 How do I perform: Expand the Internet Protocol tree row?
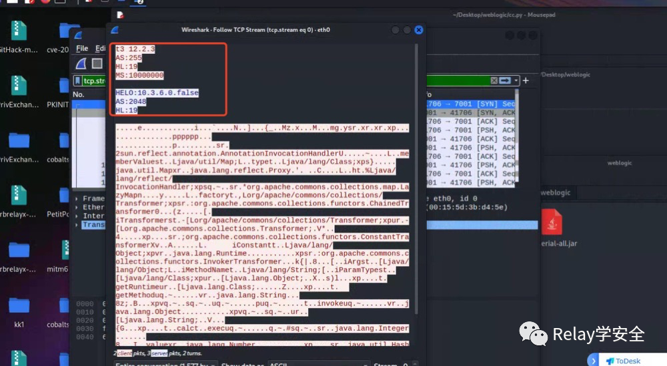point(76,216)
